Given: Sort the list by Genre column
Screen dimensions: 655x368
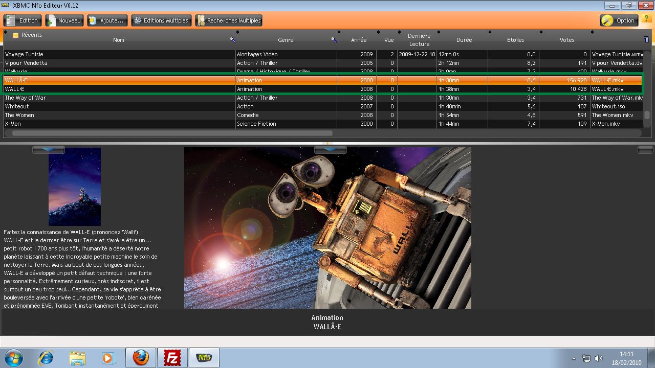Looking at the screenshot, I should [x=286, y=40].
